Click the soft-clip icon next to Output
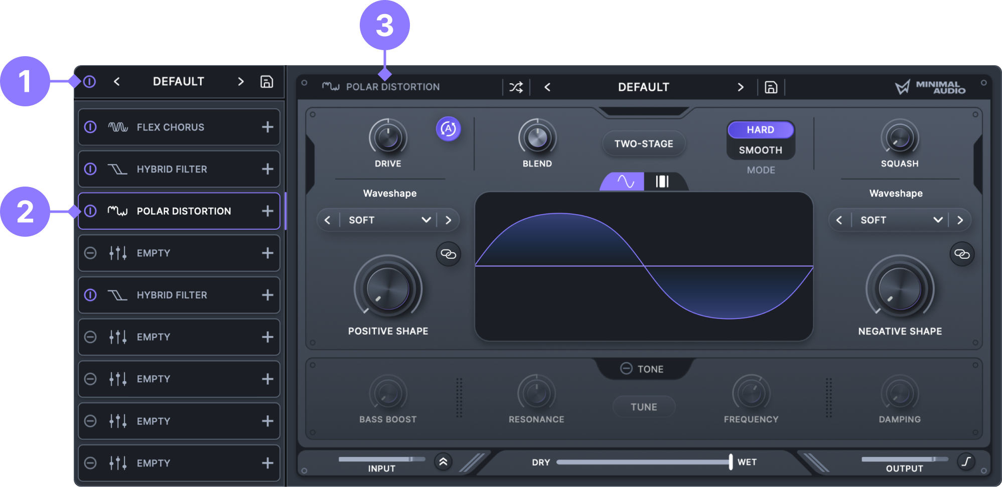Viewport: 1002px width, 487px height. (x=967, y=461)
